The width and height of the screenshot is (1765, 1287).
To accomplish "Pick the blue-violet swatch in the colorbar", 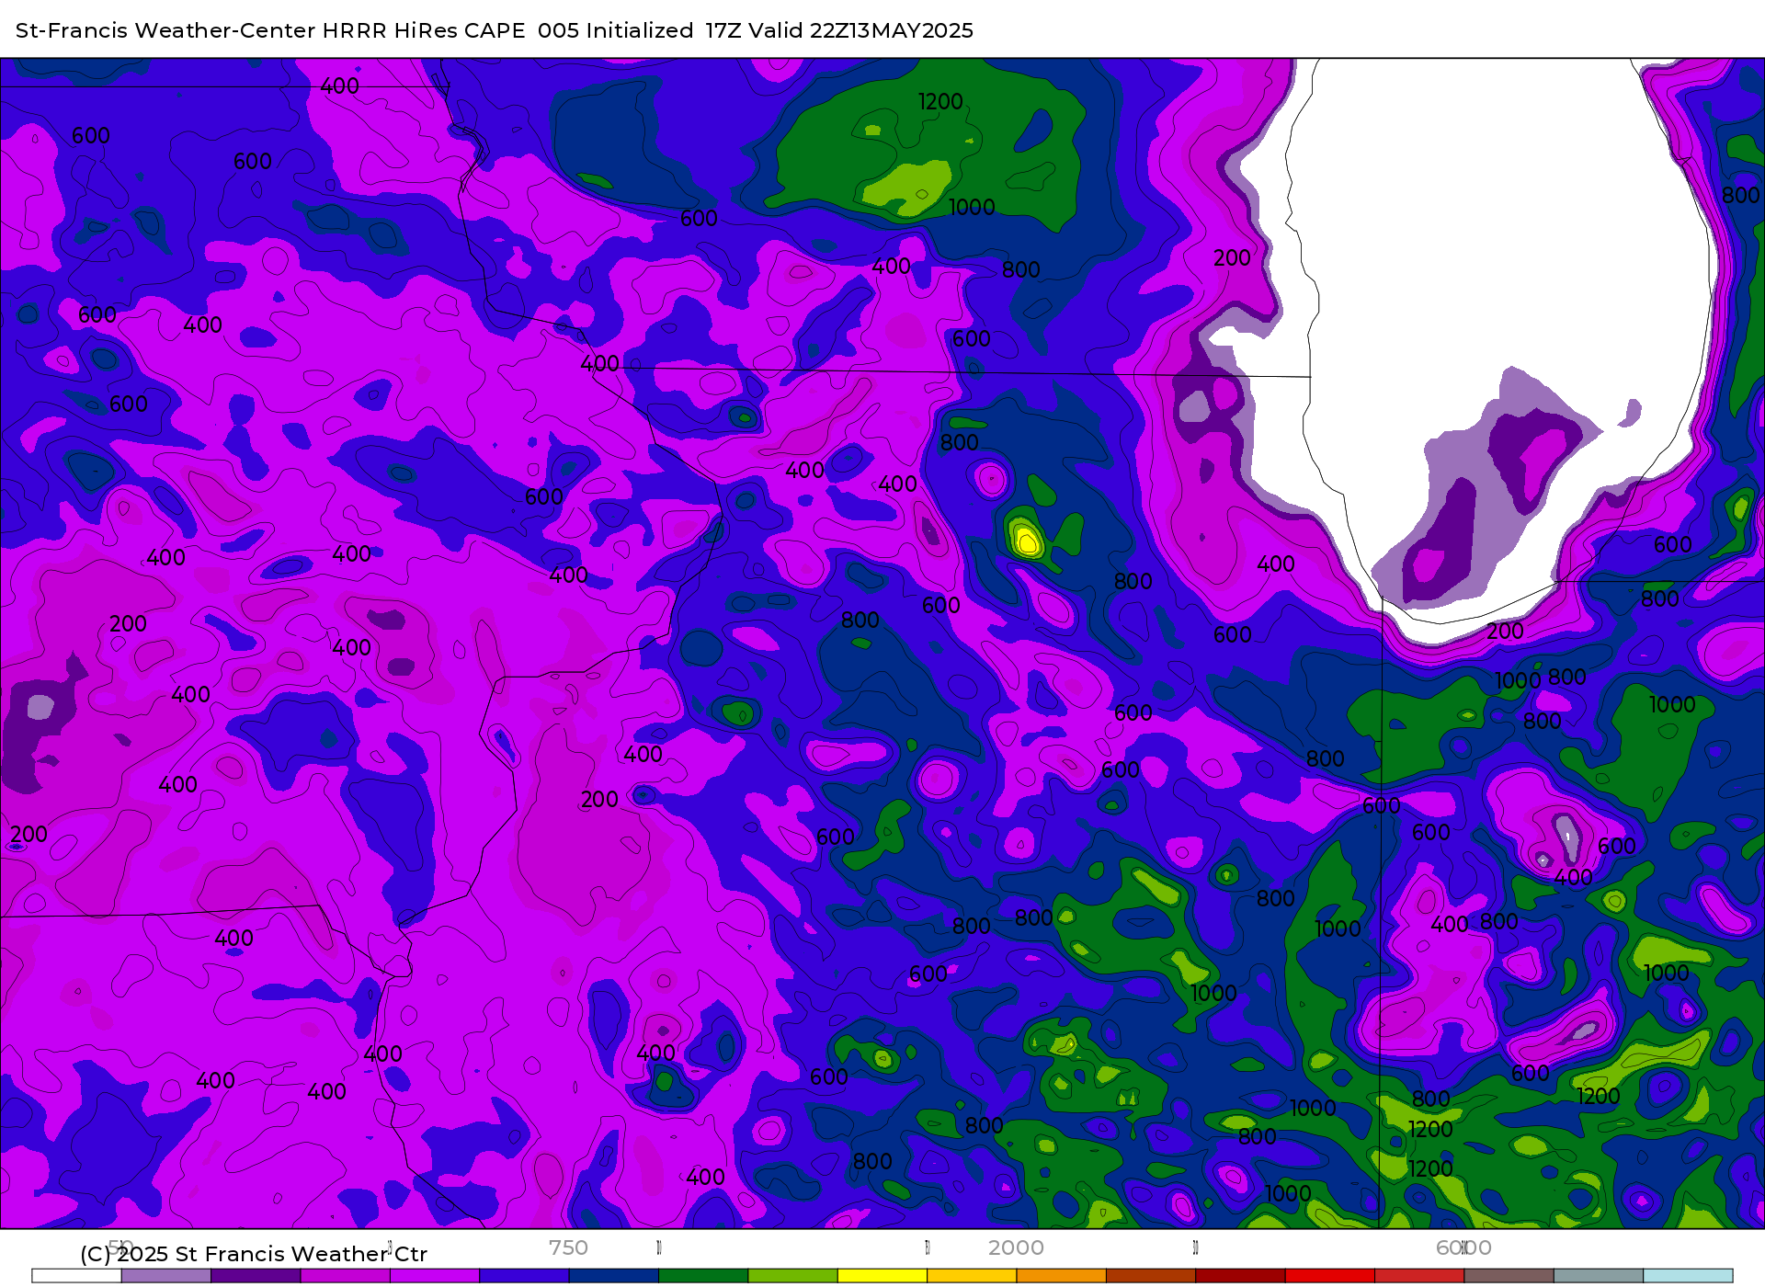I will pos(524,1276).
